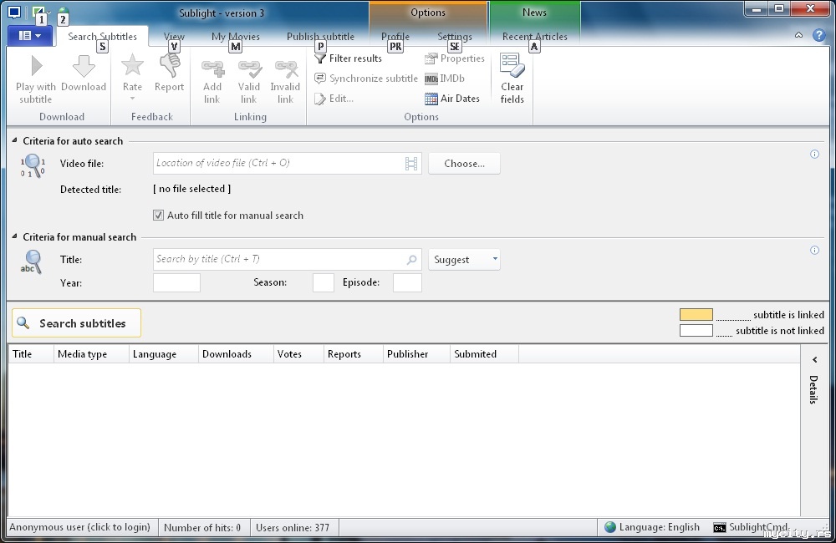Switch to the View tab
This screenshot has height=543, width=836.
point(174,36)
